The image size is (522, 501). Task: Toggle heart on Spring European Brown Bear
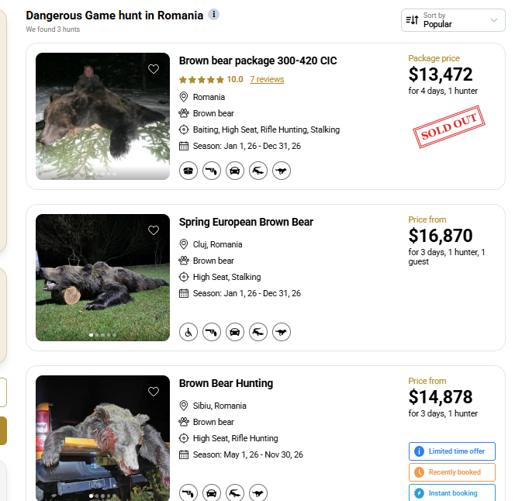(154, 230)
